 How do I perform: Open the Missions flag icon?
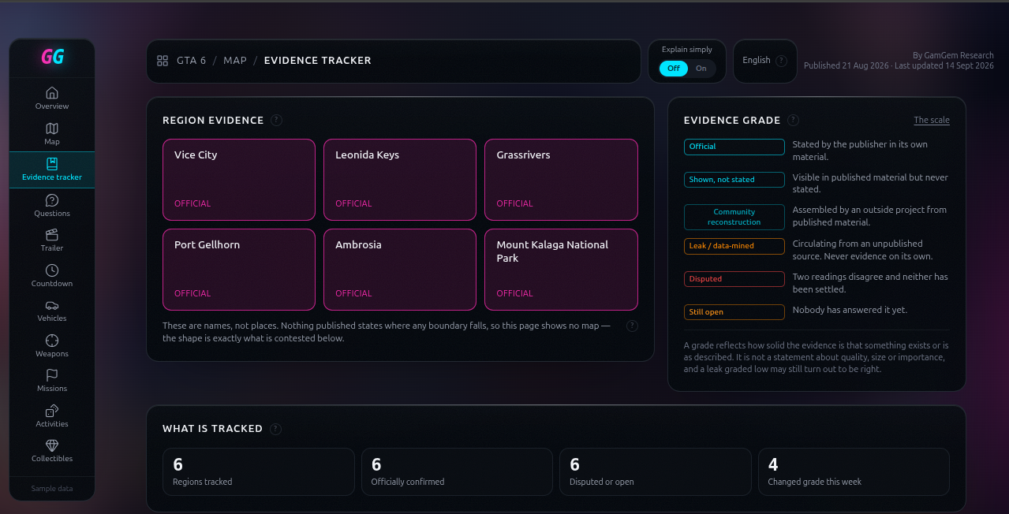point(52,375)
